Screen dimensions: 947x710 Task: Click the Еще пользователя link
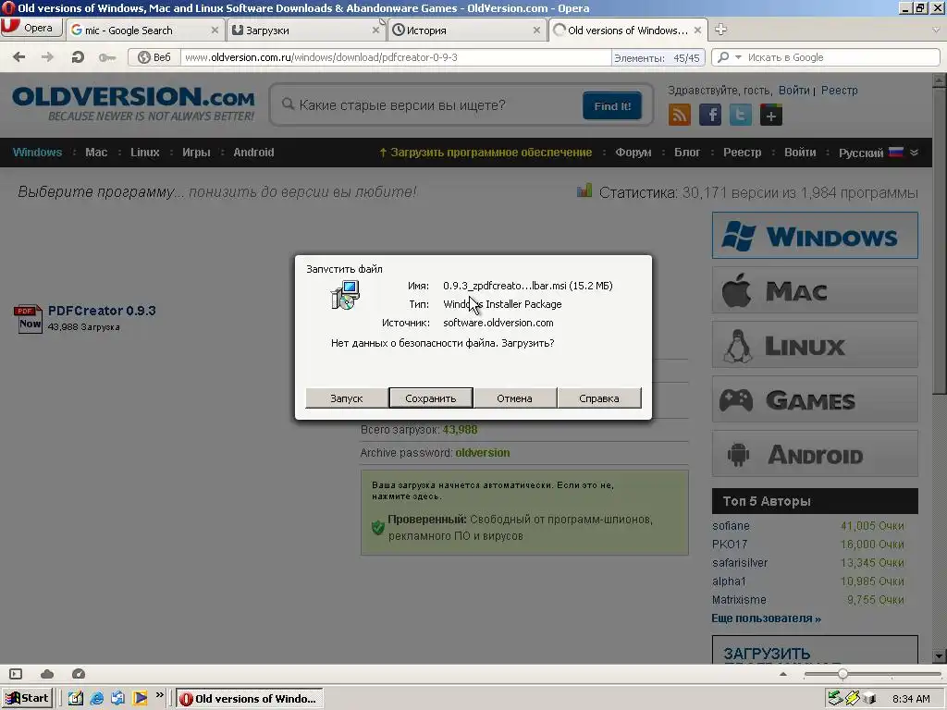pos(766,618)
